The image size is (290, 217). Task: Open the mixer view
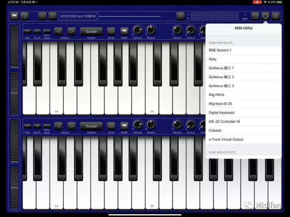pyautogui.click(x=24, y=16)
